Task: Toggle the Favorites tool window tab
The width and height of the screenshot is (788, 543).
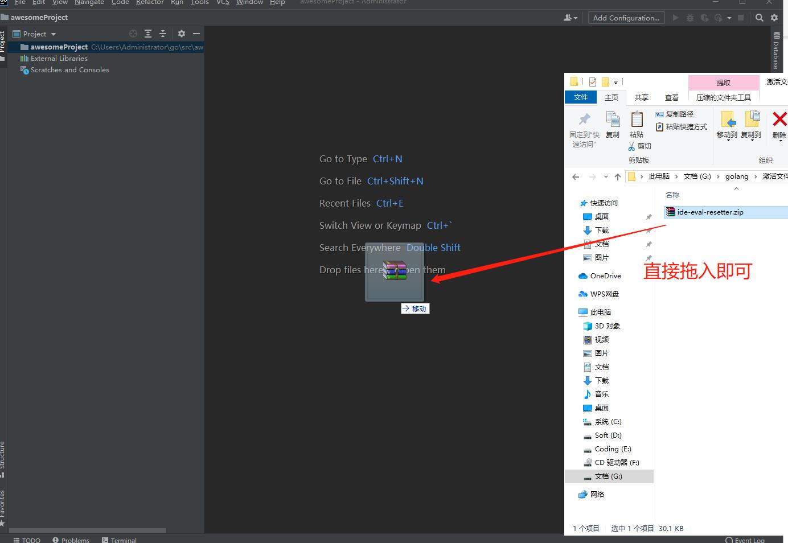Action: 3,504
